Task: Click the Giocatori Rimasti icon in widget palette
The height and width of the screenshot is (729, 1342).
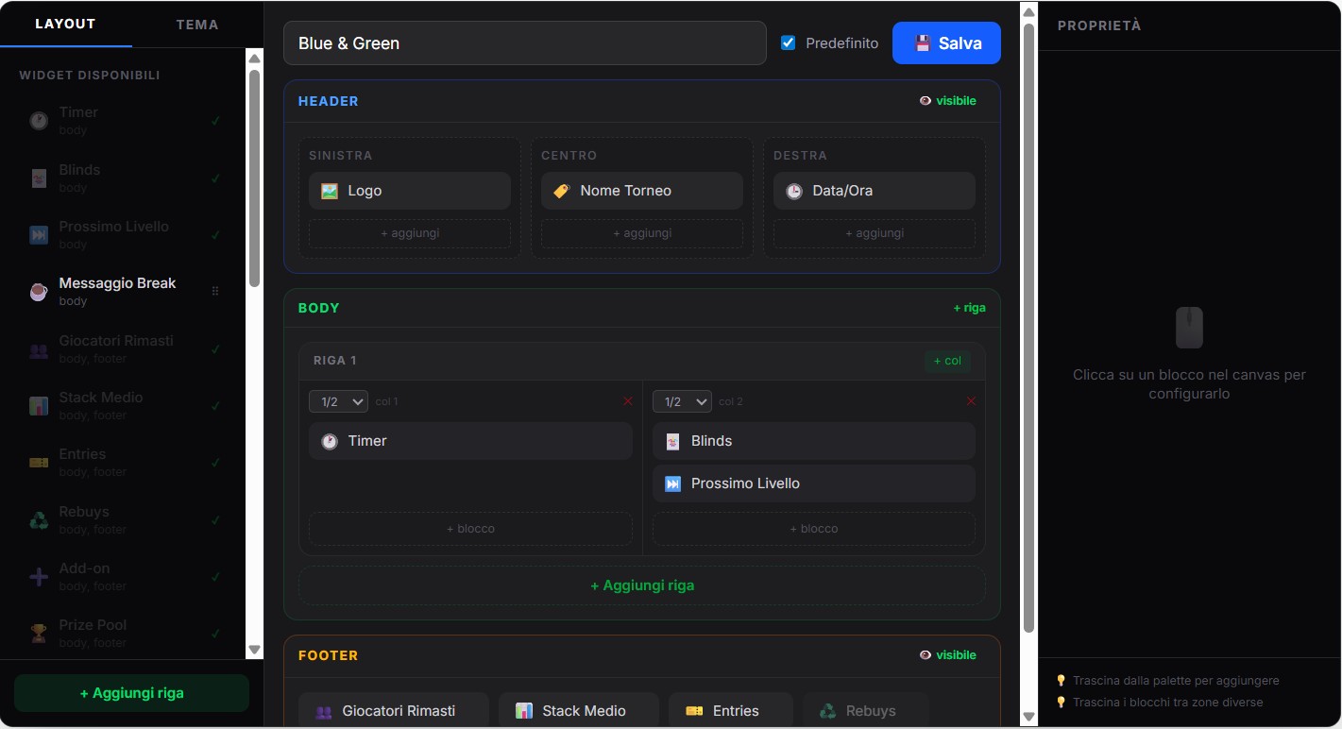Action: 39,349
